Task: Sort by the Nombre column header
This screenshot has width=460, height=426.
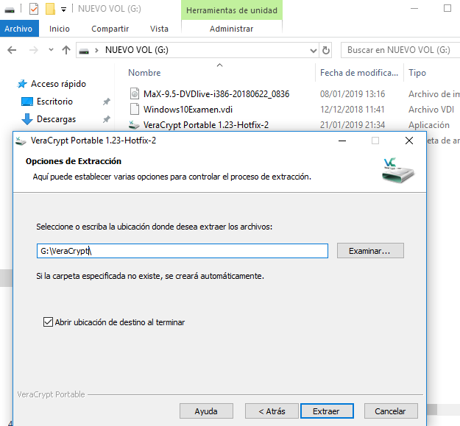Action: [x=144, y=73]
